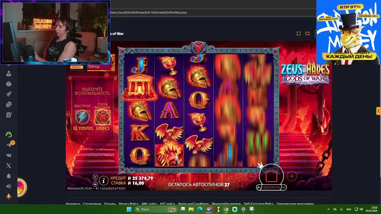Image resolution: width=381 pixels, height=214 pixels.
Task: Open the Privacy Policy footer link
Action: tap(129, 204)
